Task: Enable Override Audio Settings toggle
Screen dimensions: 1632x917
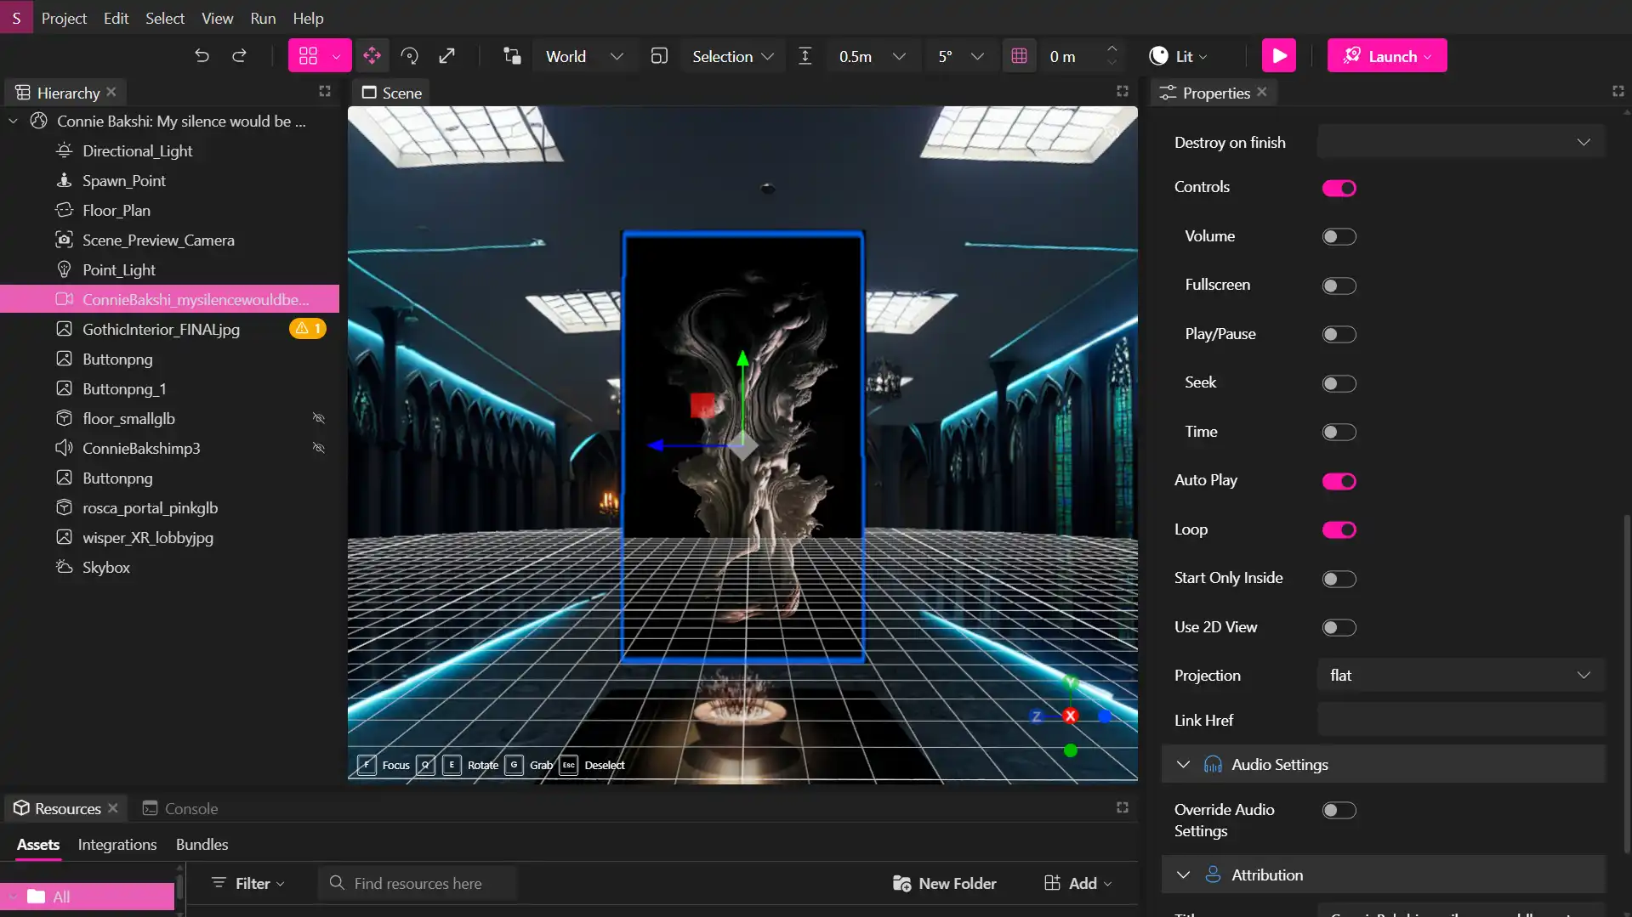Action: point(1339,811)
